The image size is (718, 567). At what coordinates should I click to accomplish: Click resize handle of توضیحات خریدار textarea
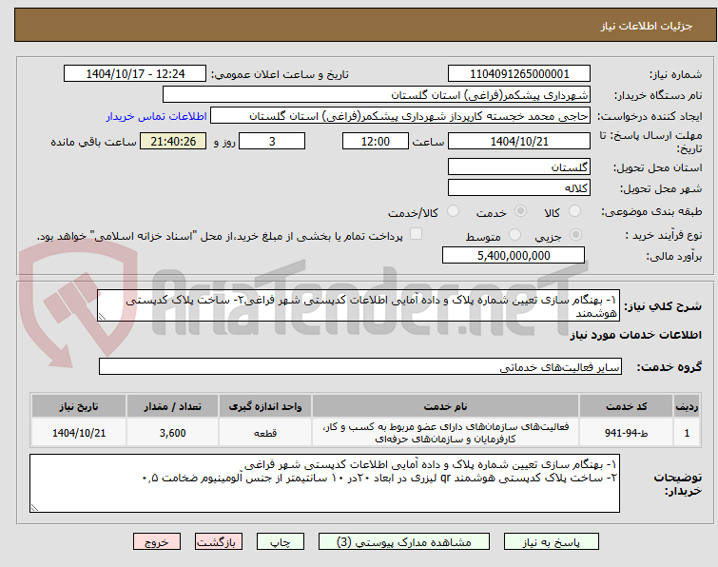pos(34,507)
